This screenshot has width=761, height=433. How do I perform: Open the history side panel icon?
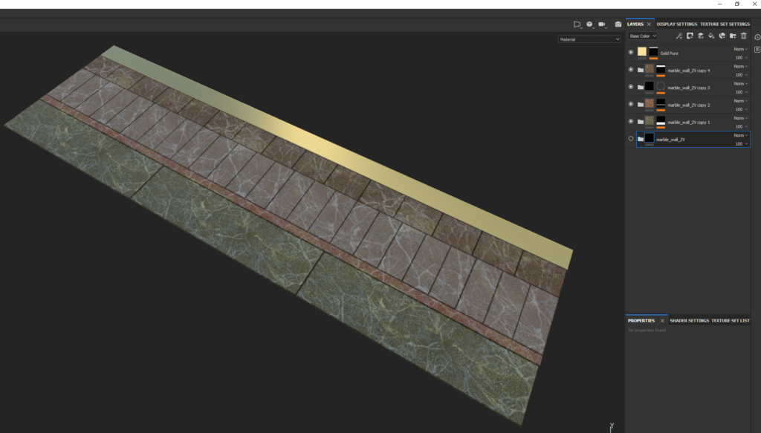click(757, 36)
